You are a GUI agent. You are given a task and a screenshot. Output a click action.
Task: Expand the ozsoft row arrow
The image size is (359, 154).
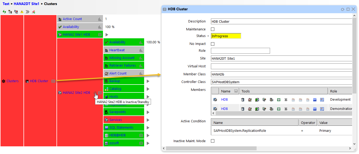148,143
